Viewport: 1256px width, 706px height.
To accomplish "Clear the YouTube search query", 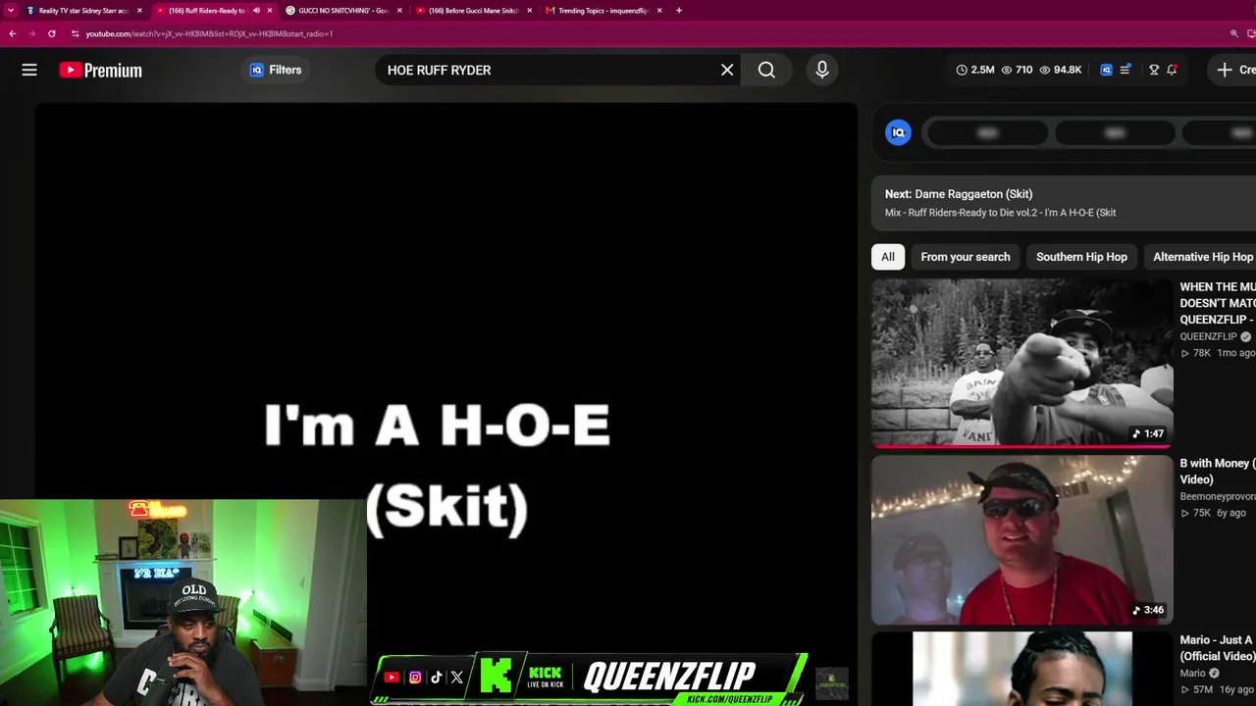I will click(727, 70).
